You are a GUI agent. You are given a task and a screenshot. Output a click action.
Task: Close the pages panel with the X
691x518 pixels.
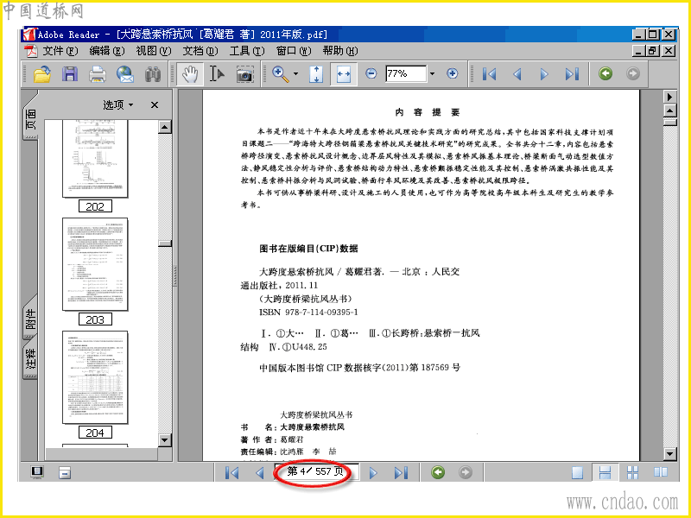155,104
